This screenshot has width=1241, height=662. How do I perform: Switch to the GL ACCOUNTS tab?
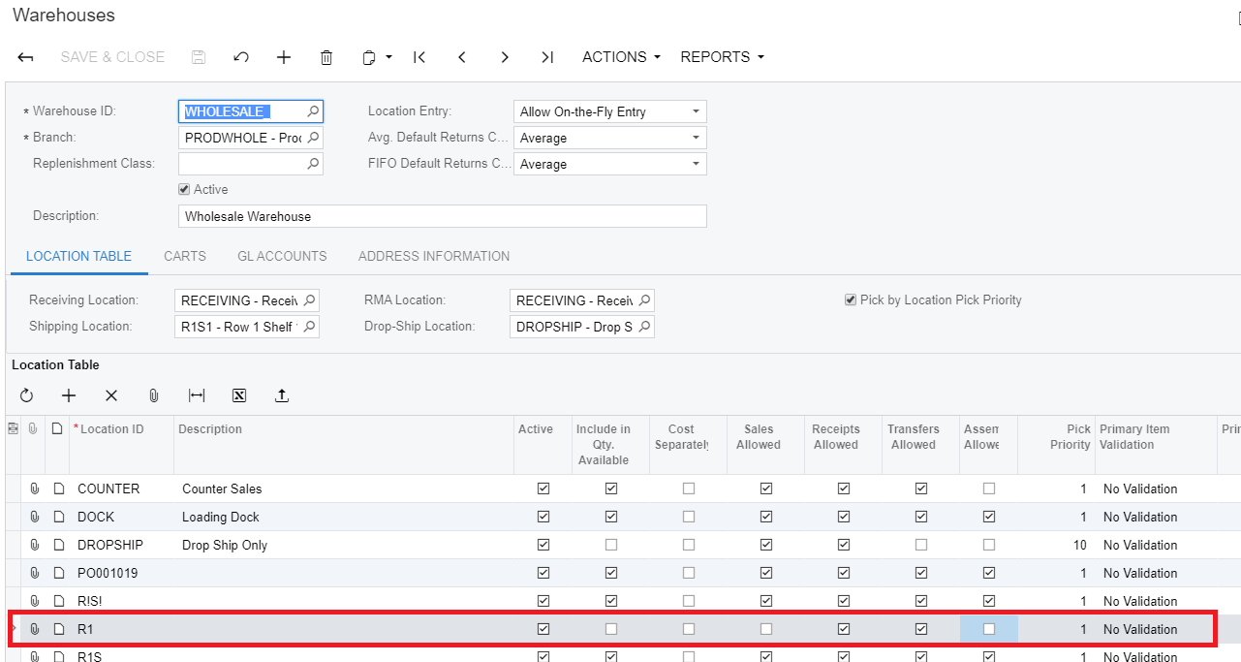point(282,256)
